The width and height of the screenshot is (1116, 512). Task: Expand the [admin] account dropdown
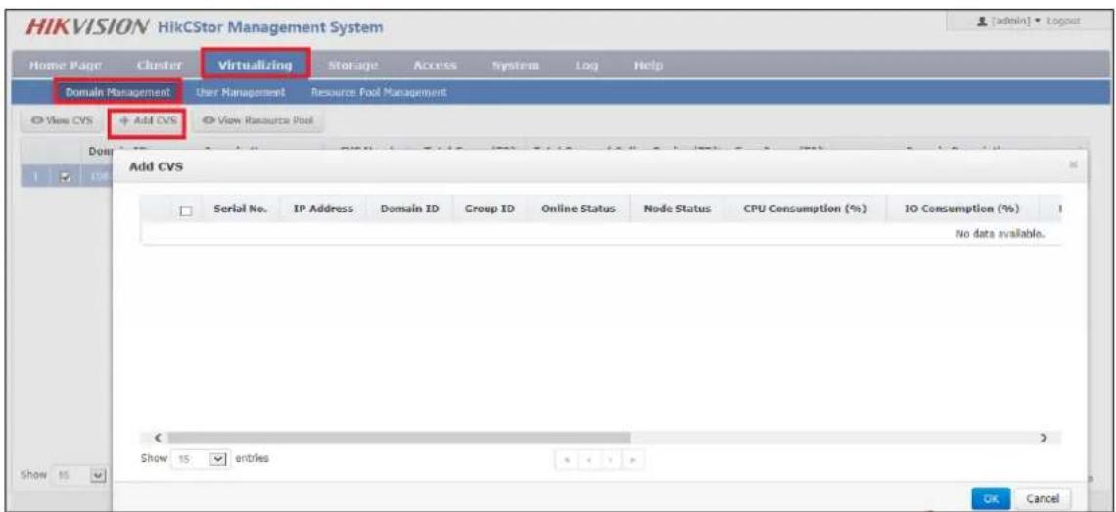[1014, 20]
